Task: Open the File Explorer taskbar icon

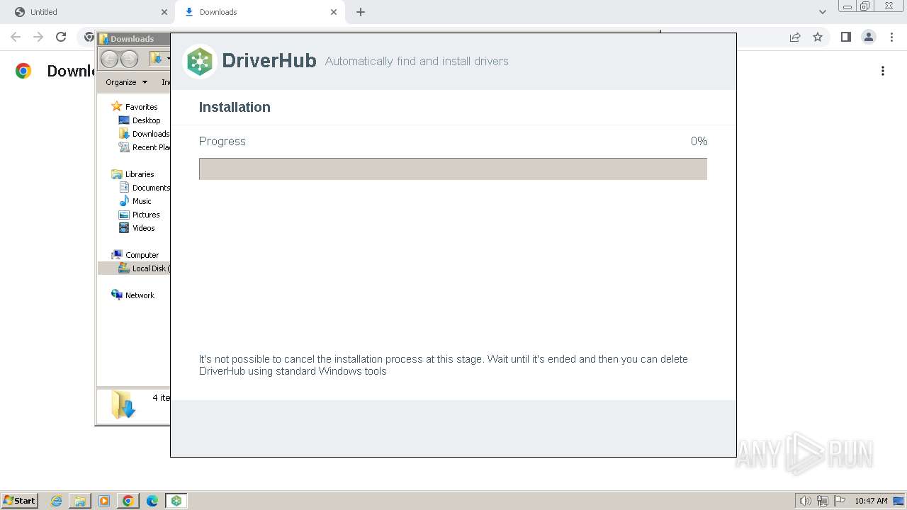Action: click(80, 501)
